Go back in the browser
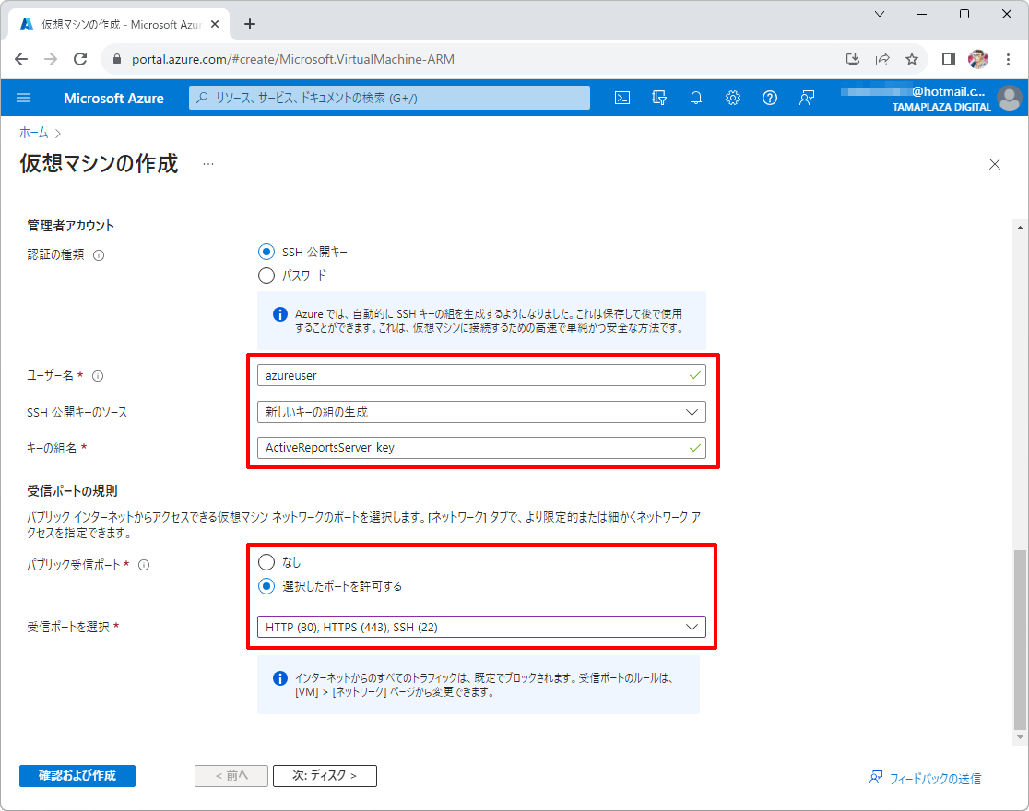The image size is (1029, 811). [x=21, y=59]
